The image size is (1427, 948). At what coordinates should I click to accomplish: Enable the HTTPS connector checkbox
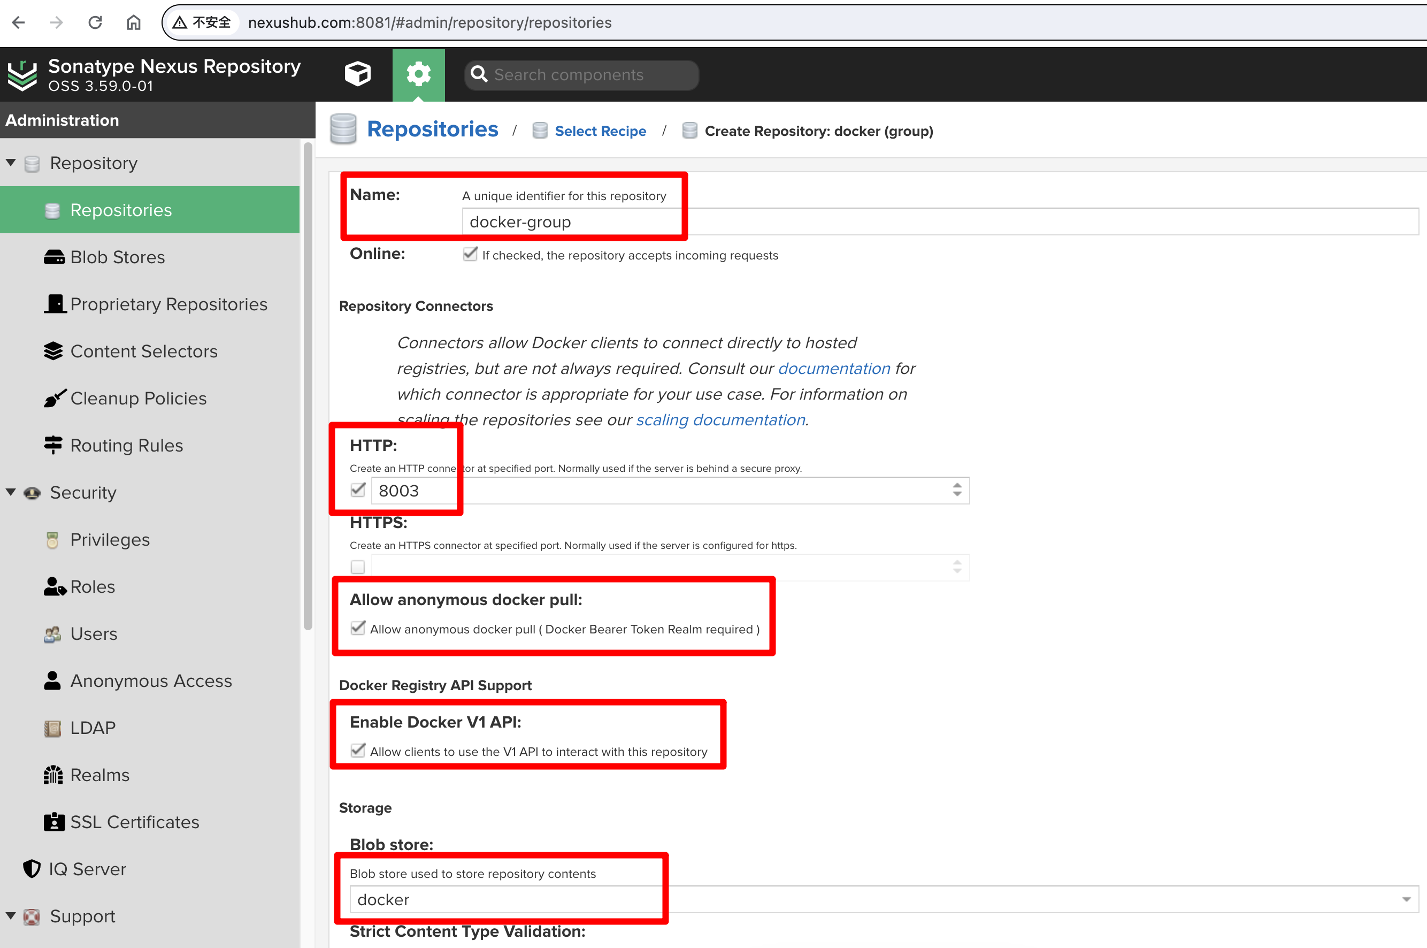tap(358, 567)
